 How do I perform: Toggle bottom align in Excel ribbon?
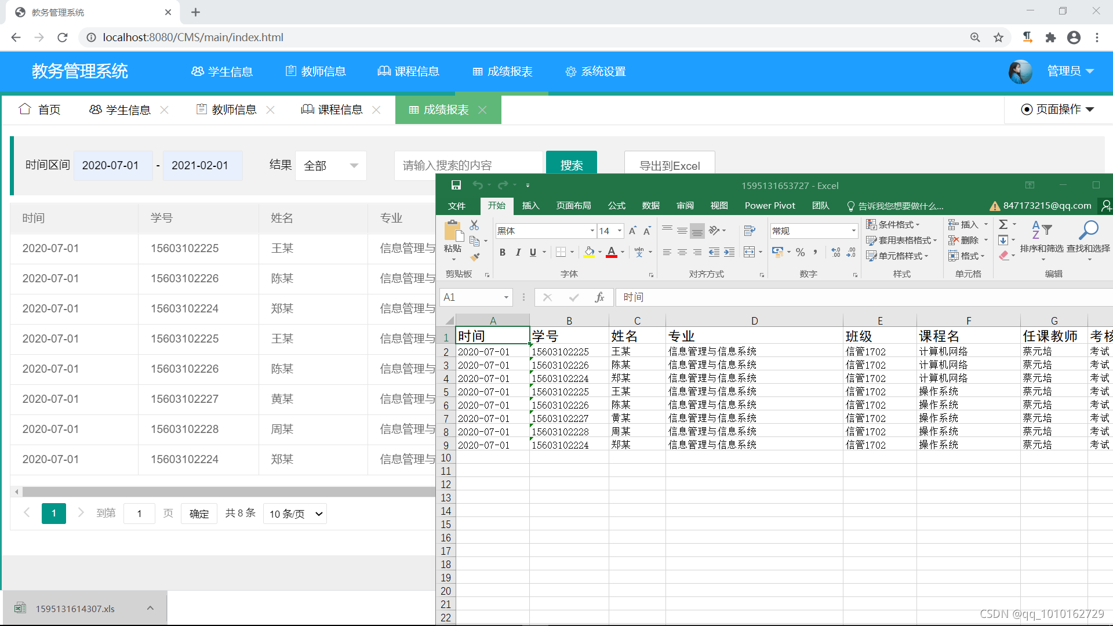(697, 231)
